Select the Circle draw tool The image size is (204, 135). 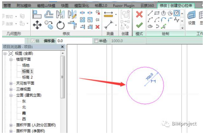176,13
